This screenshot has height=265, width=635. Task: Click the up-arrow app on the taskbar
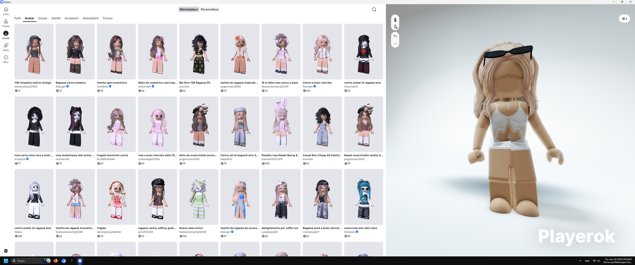[x=72, y=261]
